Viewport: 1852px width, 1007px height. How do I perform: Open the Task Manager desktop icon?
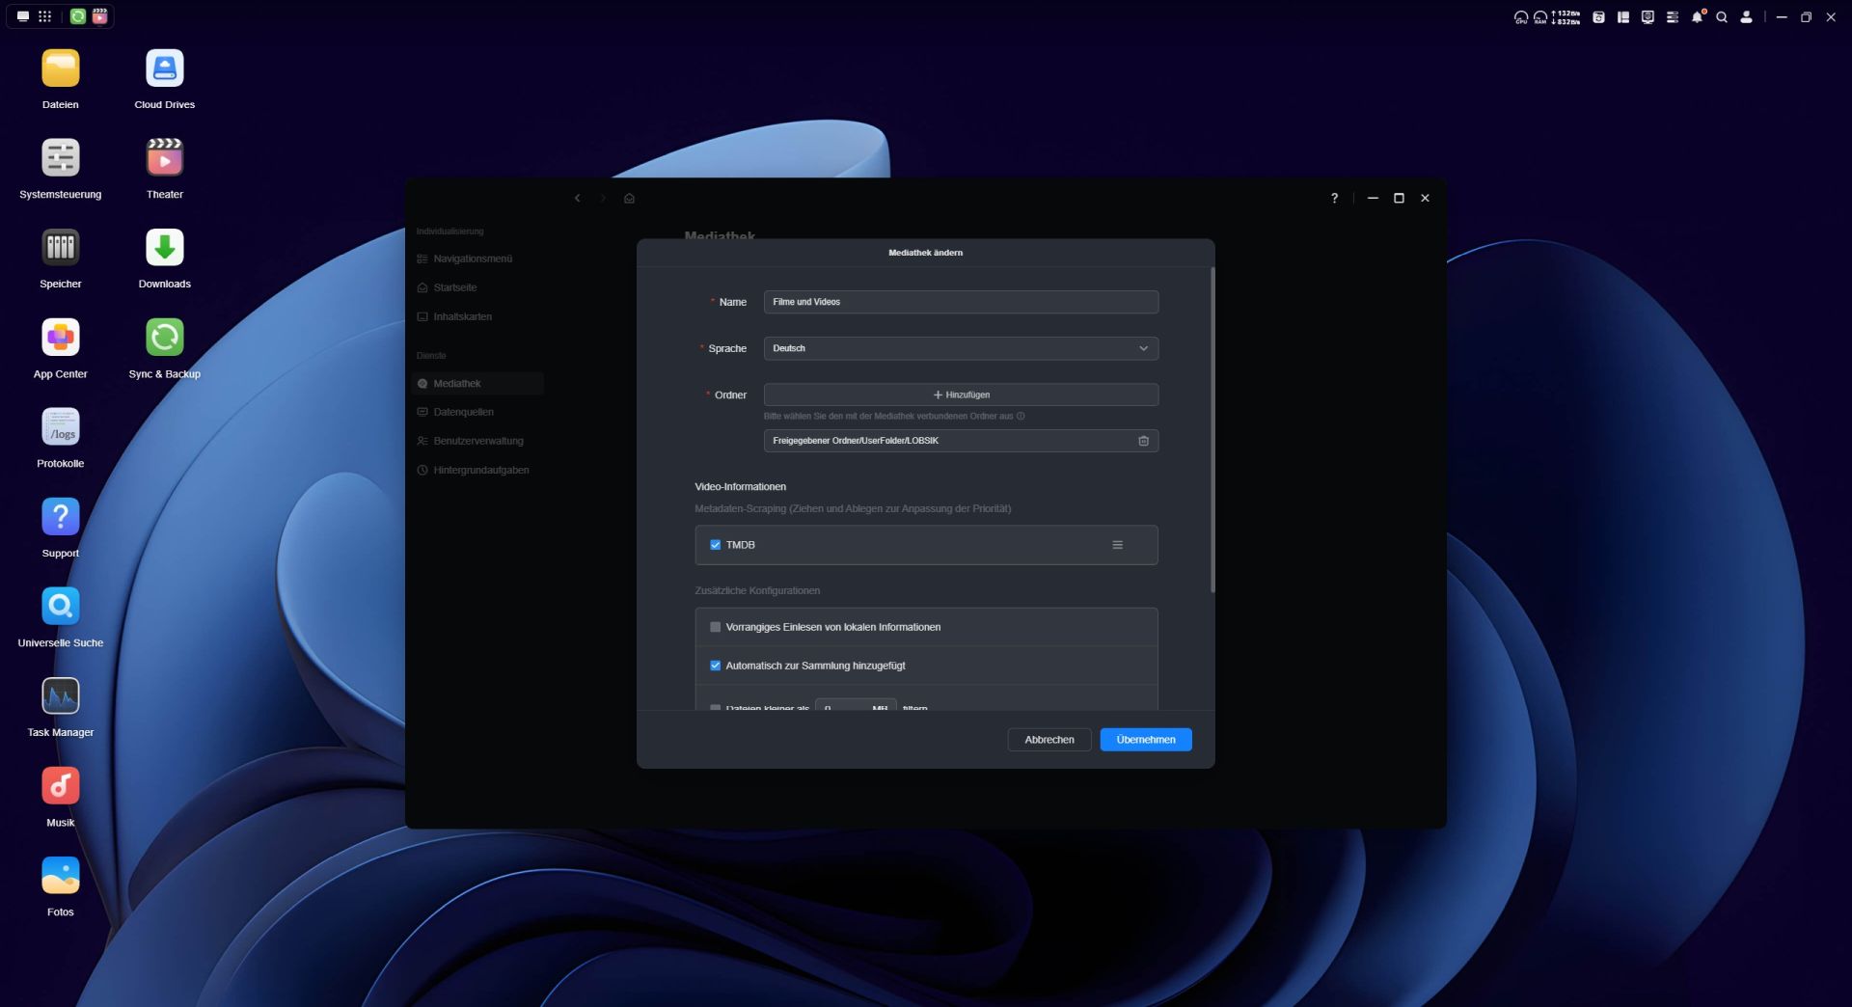pos(60,696)
